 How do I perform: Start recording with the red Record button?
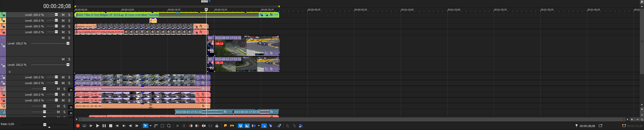tap(78, 126)
